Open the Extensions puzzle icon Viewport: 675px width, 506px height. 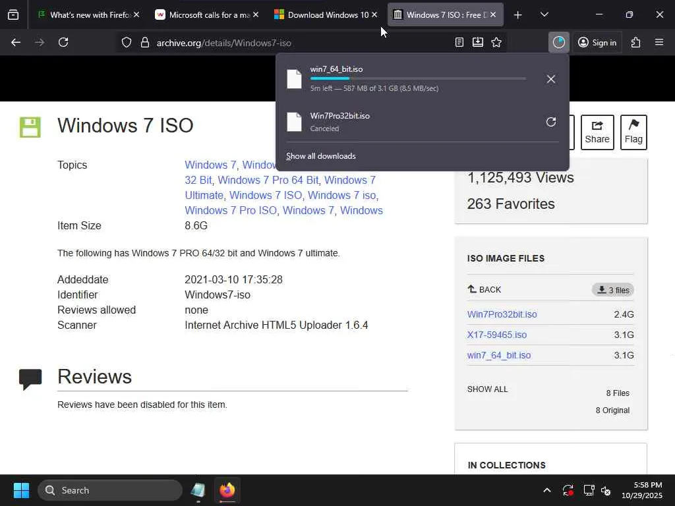[x=636, y=42]
